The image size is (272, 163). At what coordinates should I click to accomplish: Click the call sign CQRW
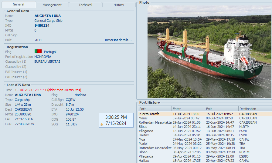tap(70, 100)
